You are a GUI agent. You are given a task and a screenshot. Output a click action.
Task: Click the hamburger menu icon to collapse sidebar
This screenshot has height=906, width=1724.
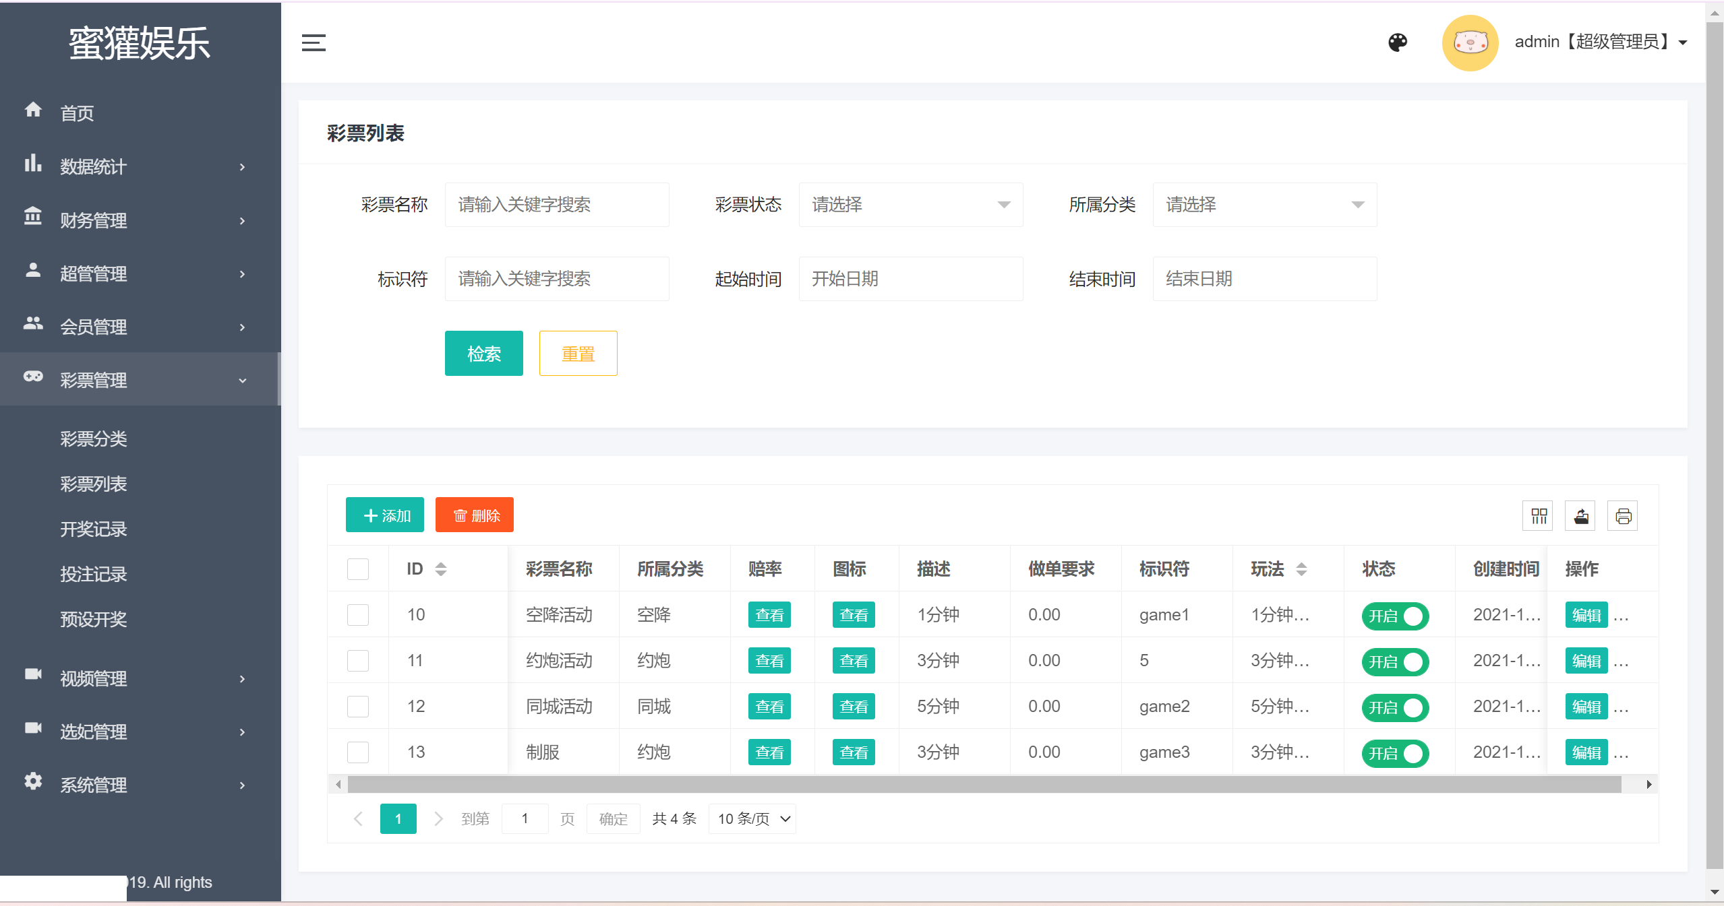314,42
